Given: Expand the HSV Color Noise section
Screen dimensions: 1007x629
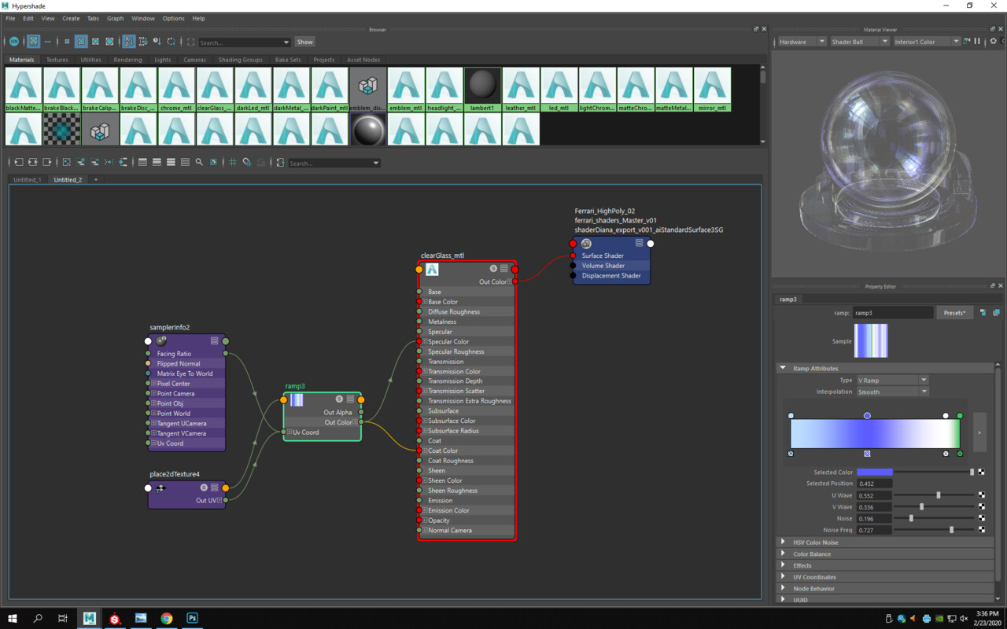Looking at the screenshot, I should 783,543.
